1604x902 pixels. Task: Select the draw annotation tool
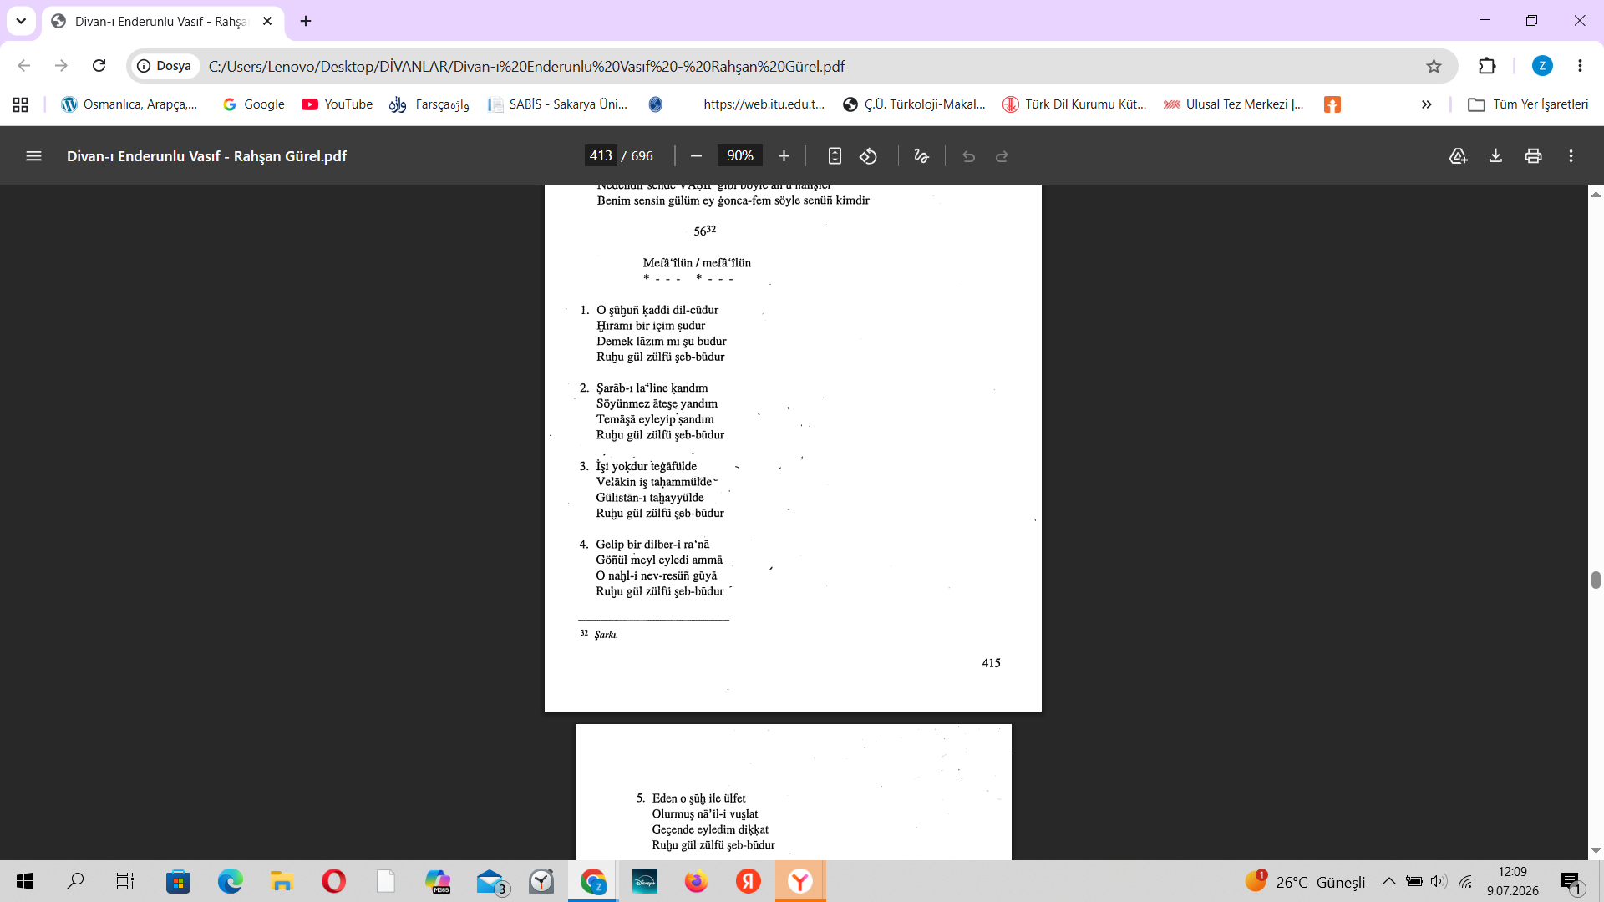coord(921,156)
